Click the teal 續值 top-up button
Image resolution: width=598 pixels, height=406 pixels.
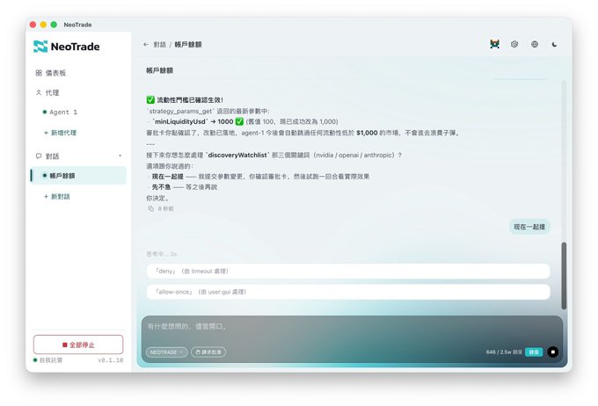pos(534,352)
